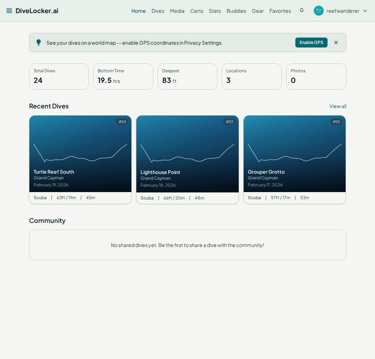Click the Turtle Reef South title
Viewport: 375px width, 359px height.
coord(54,172)
